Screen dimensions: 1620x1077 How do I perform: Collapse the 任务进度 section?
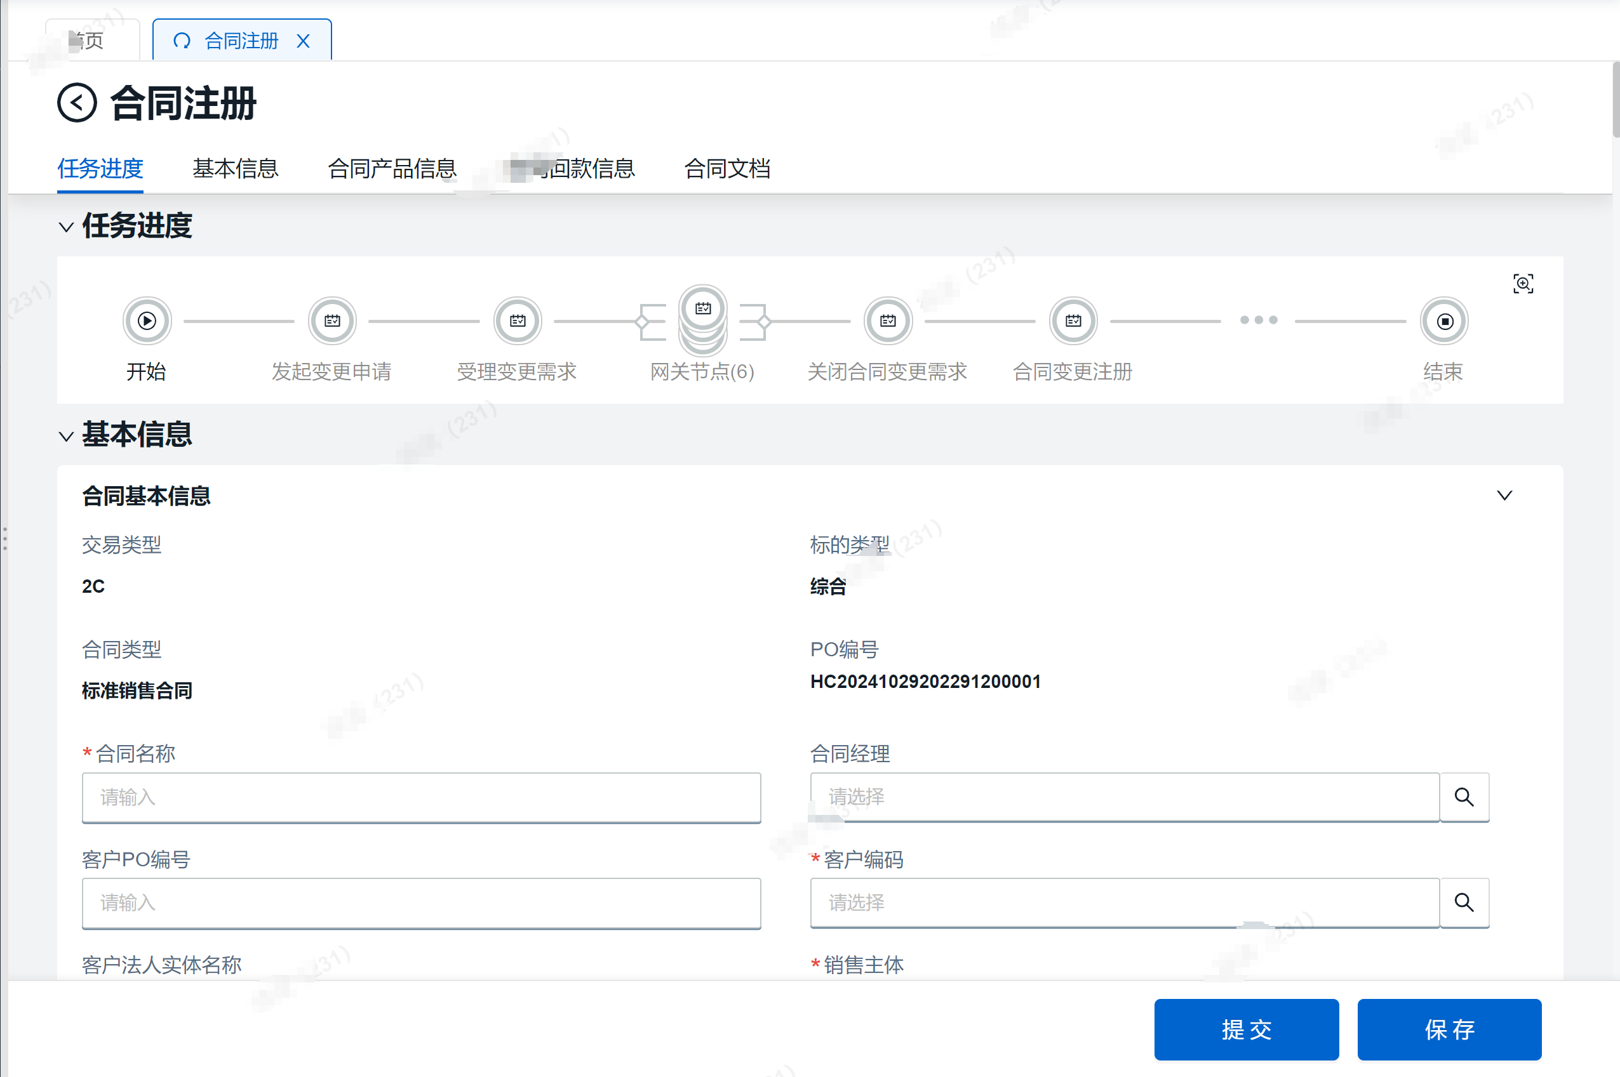pos(66,227)
